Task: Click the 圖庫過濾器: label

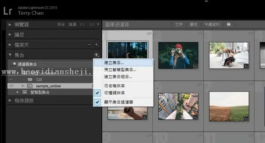Action: click(x=118, y=25)
